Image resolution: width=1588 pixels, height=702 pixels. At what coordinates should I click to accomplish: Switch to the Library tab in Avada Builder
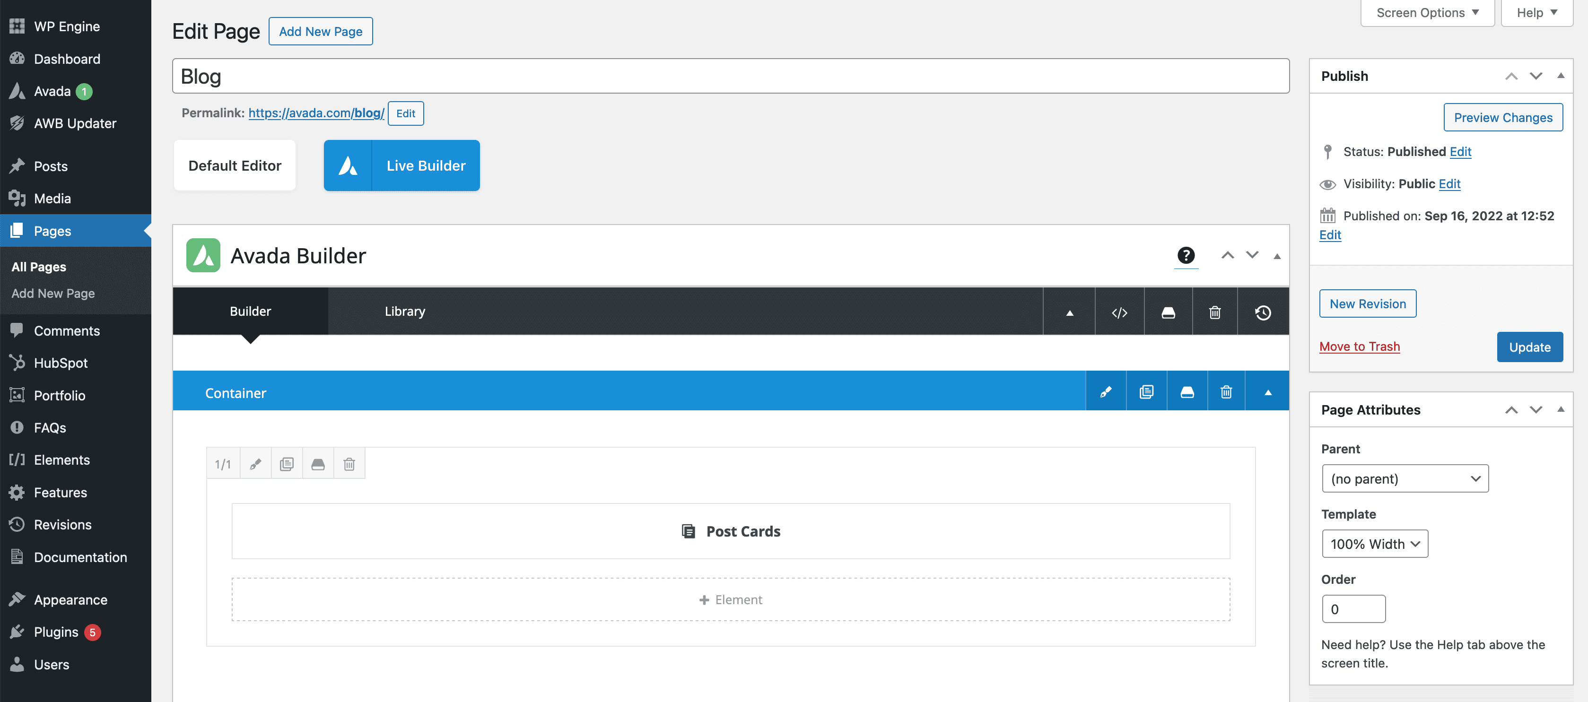point(404,311)
